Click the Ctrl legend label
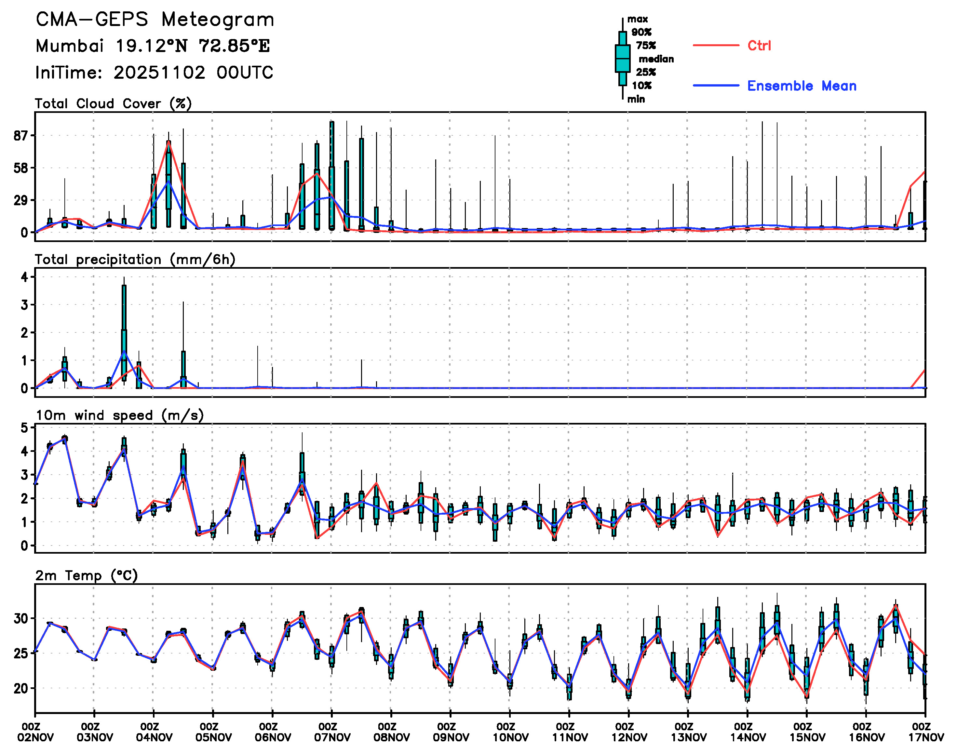Screen dimensions: 957x755 click(x=759, y=45)
